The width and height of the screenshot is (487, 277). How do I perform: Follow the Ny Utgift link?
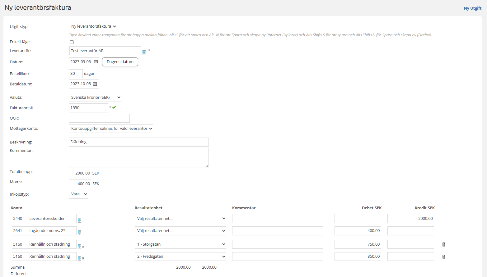pos(472,8)
